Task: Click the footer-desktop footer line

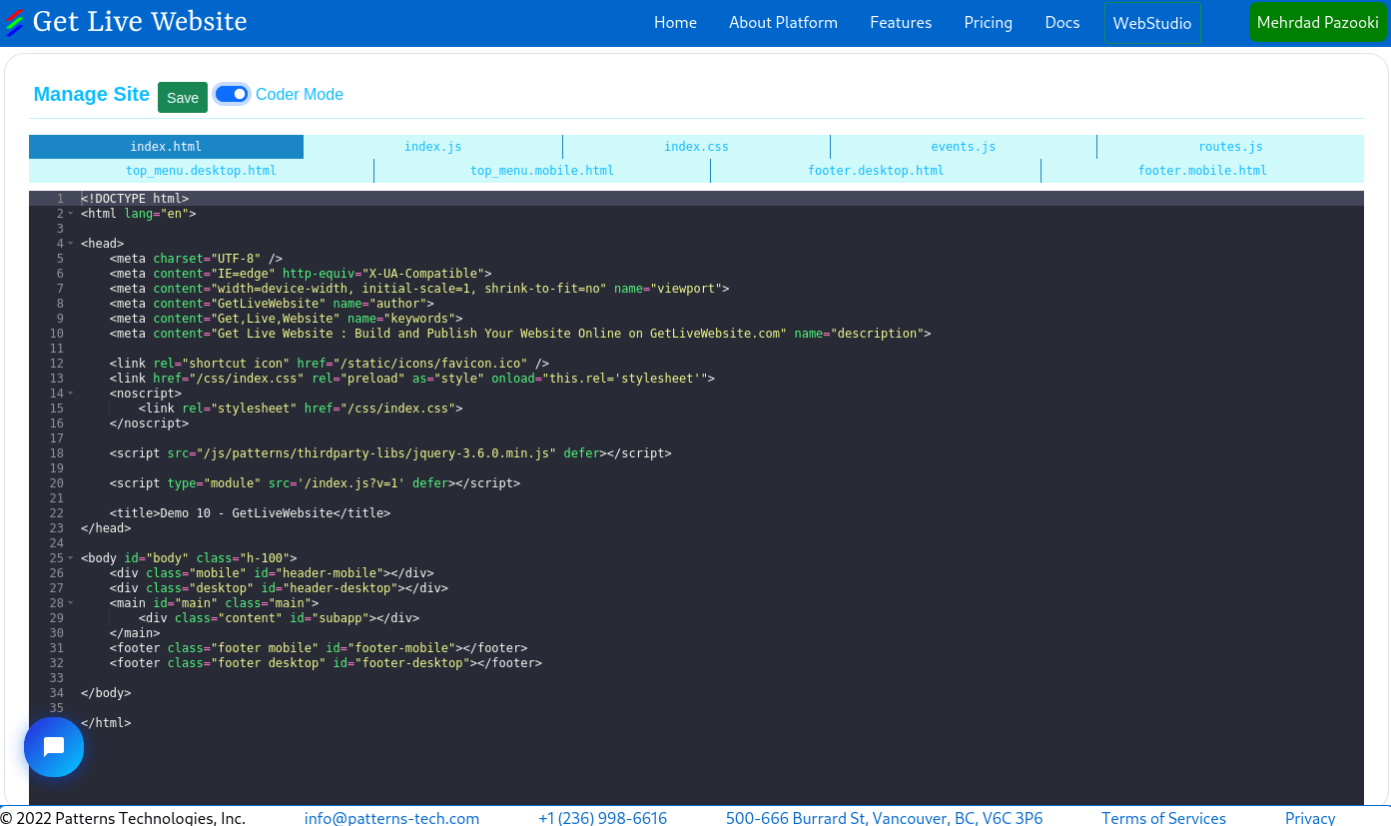Action: tap(326, 663)
